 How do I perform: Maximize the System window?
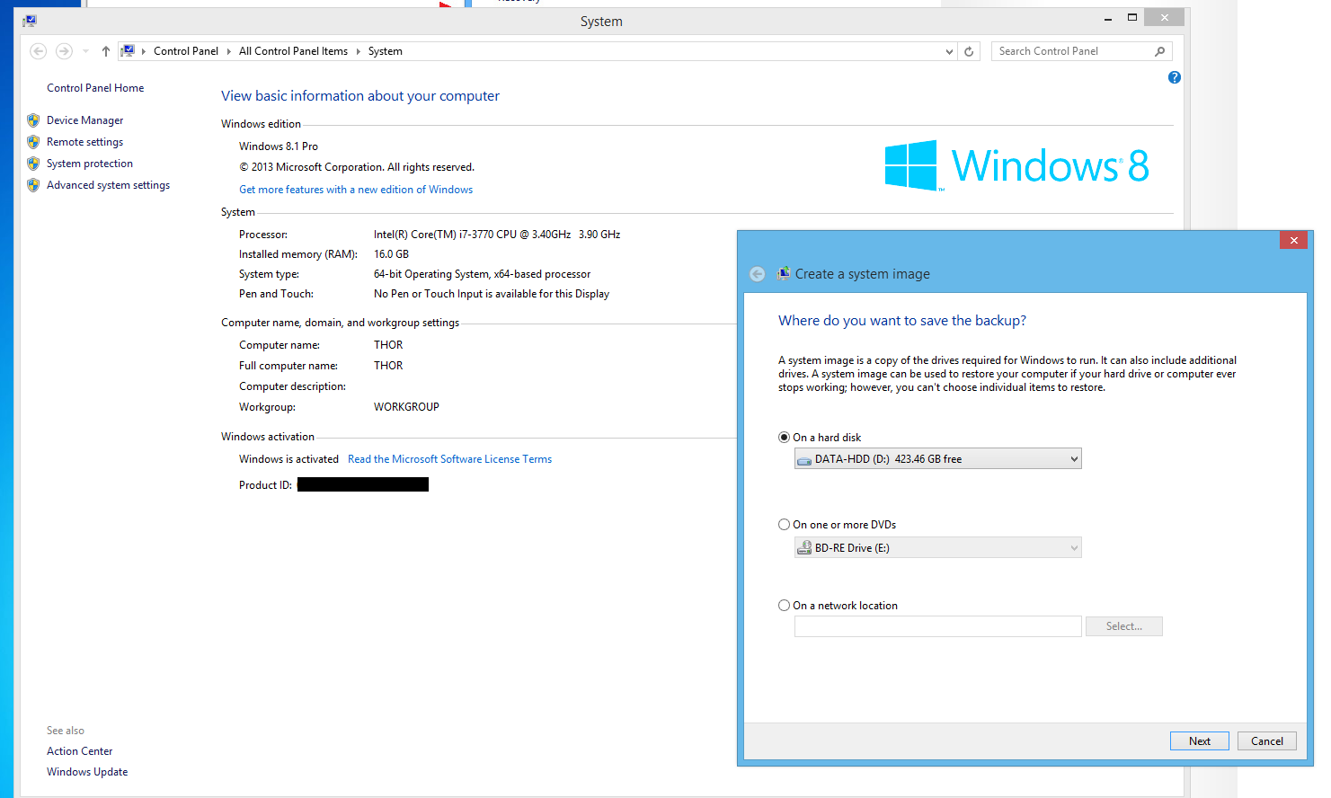[1132, 18]
